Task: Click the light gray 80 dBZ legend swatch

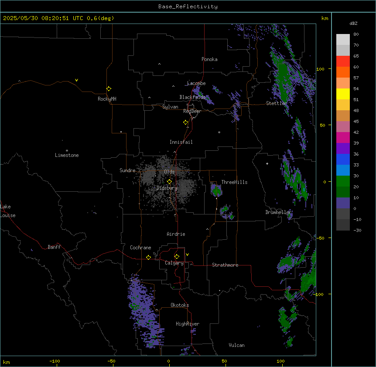Action: coord(343,40)
